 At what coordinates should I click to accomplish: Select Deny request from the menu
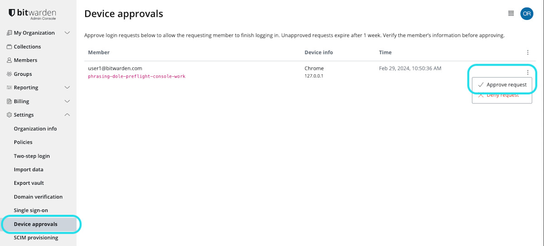pos(502,96)
